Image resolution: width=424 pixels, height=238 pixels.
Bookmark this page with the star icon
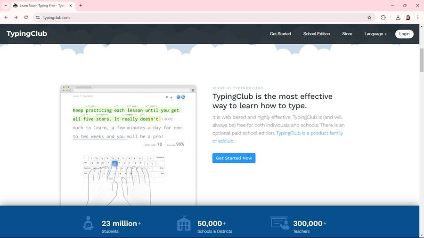click(369, 17)
